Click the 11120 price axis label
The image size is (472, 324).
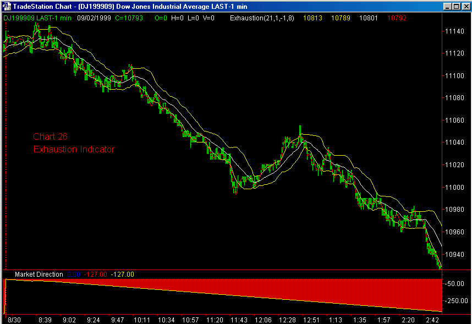click(x=454, y=53)
